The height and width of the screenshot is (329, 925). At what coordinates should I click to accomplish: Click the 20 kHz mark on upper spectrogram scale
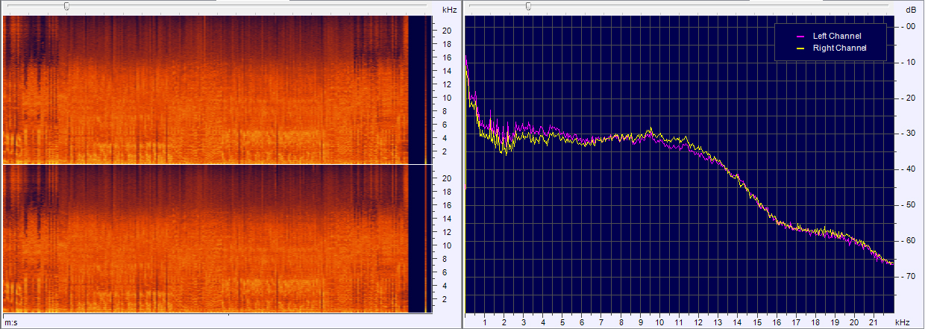447,31
